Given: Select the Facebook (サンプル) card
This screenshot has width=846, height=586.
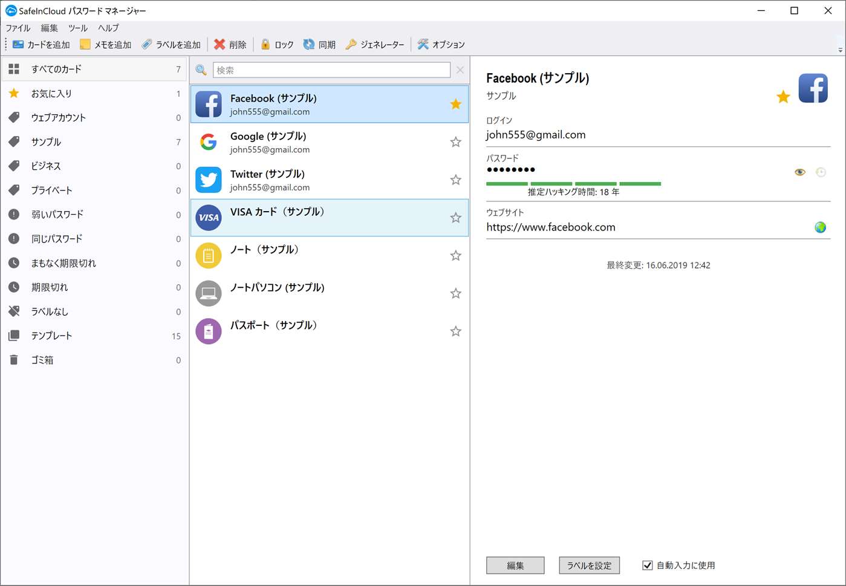Looking at the screenshot, I should [330, 104].
